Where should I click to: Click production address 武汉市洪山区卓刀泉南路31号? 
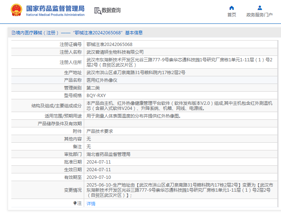136,73
